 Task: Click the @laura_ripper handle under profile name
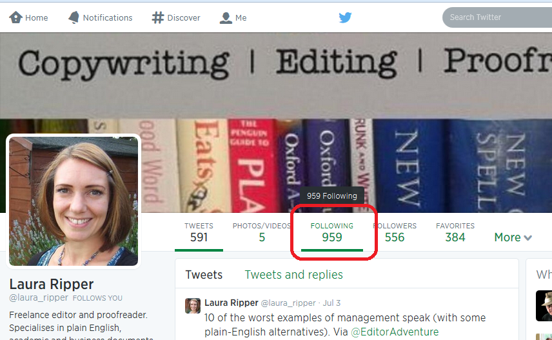[x=39, y=298]
